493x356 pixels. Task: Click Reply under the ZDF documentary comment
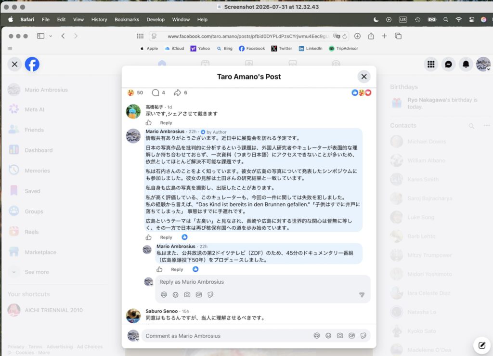point(177,269)
